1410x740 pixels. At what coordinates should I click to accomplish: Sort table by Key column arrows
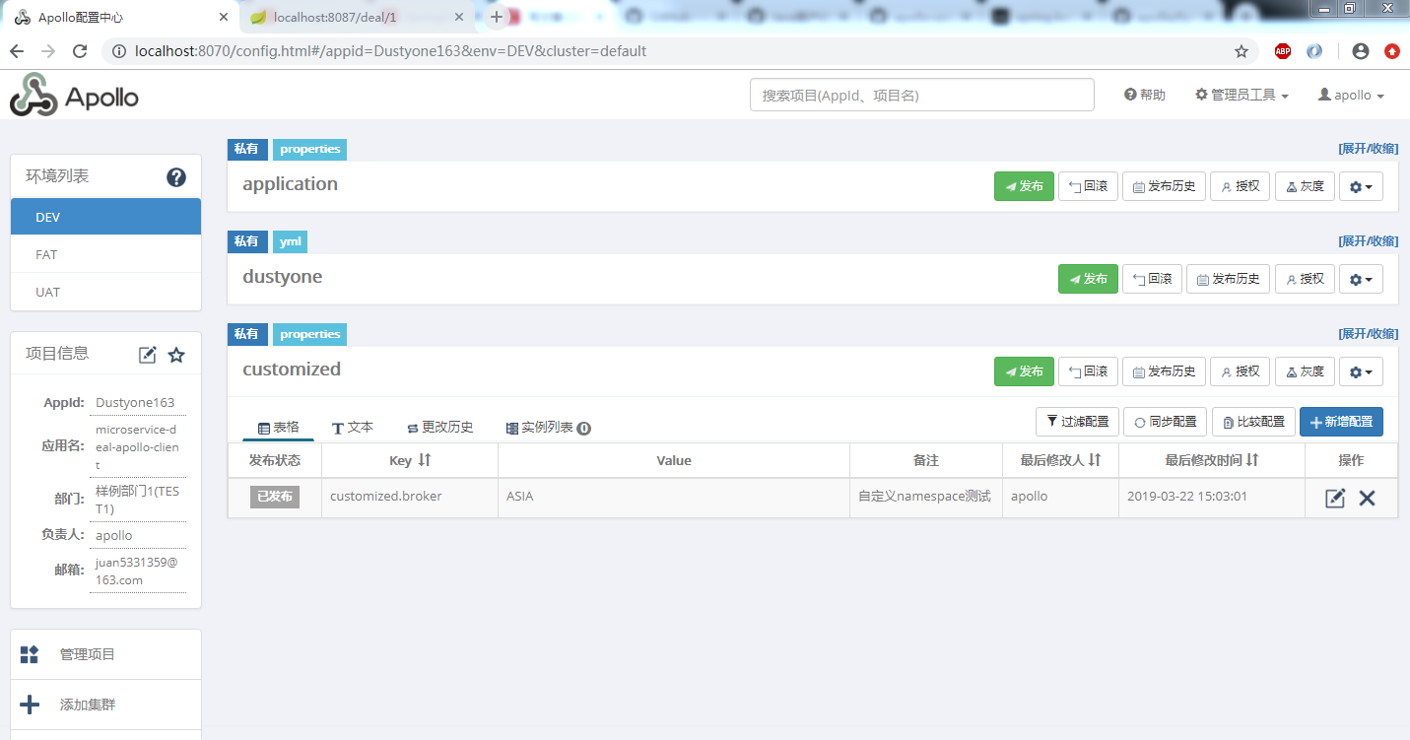[425, 460]
